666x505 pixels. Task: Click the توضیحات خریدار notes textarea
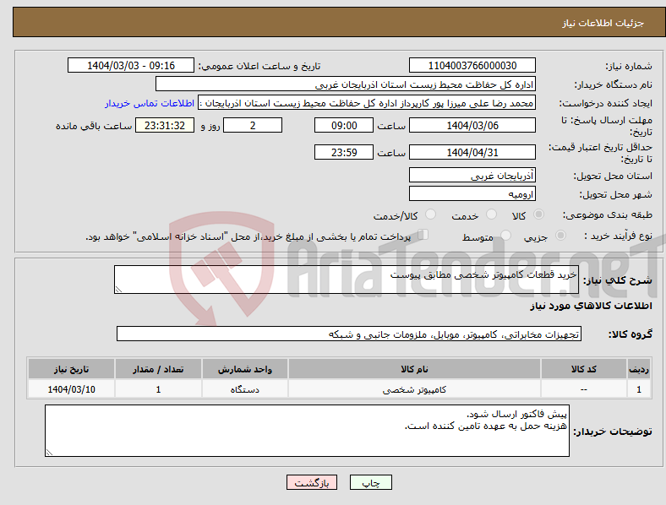pos(307,431)
